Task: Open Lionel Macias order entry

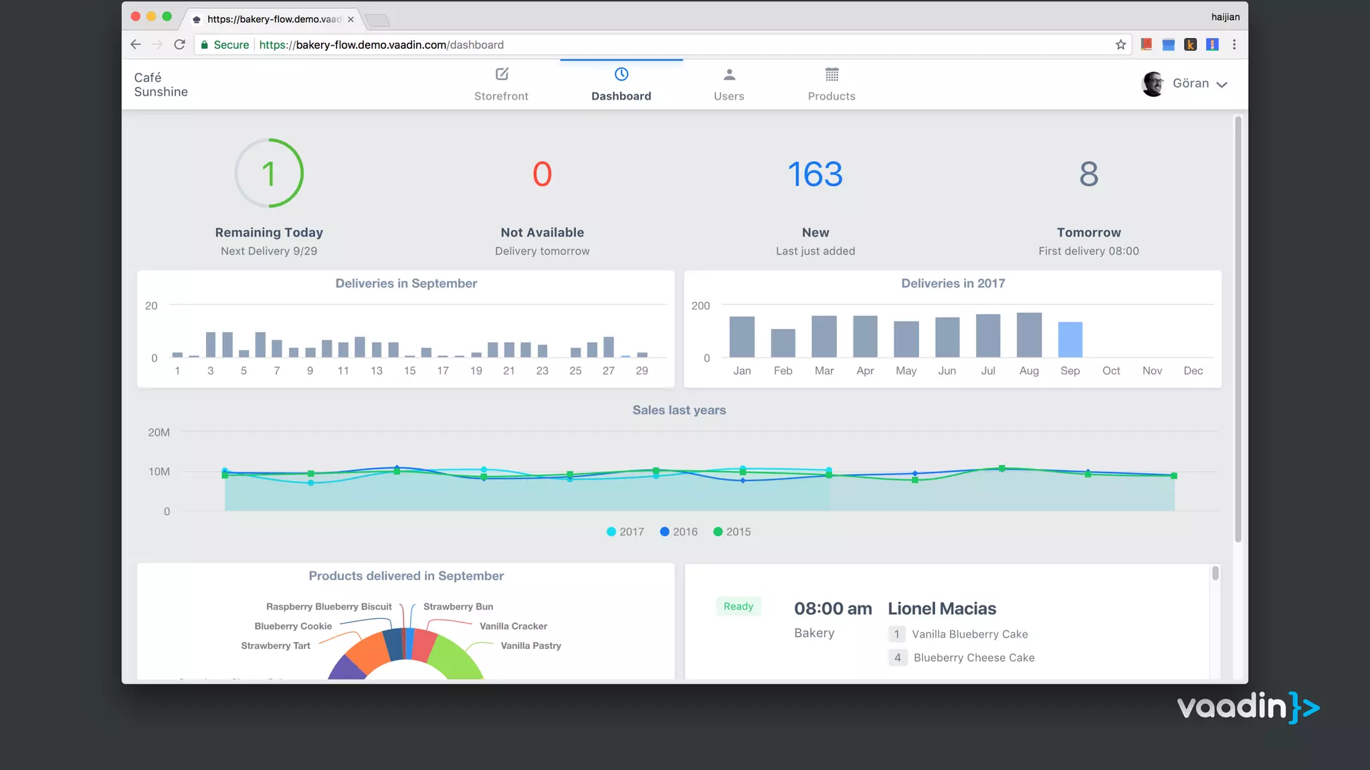Action: point(941,609)
